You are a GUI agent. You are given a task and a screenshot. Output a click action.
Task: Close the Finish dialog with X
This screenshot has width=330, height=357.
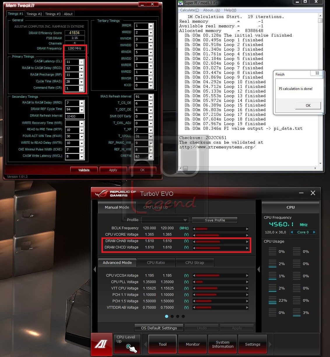tap(317, 73)
